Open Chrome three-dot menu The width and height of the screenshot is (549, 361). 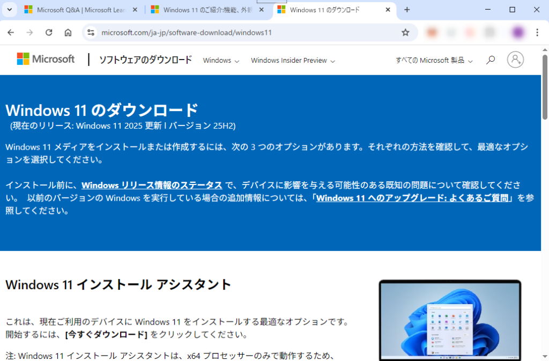pyautogui.click(x=537, y=32)
